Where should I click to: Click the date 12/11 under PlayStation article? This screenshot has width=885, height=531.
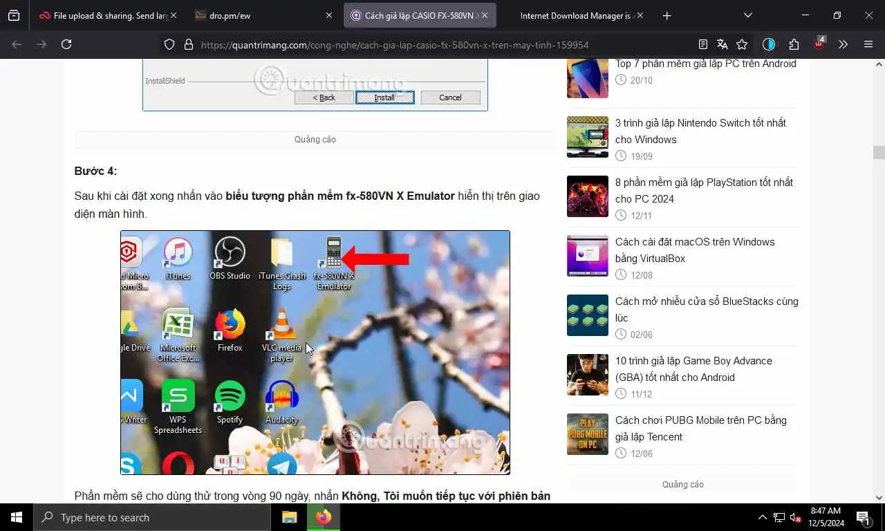[x=642, y=216]
